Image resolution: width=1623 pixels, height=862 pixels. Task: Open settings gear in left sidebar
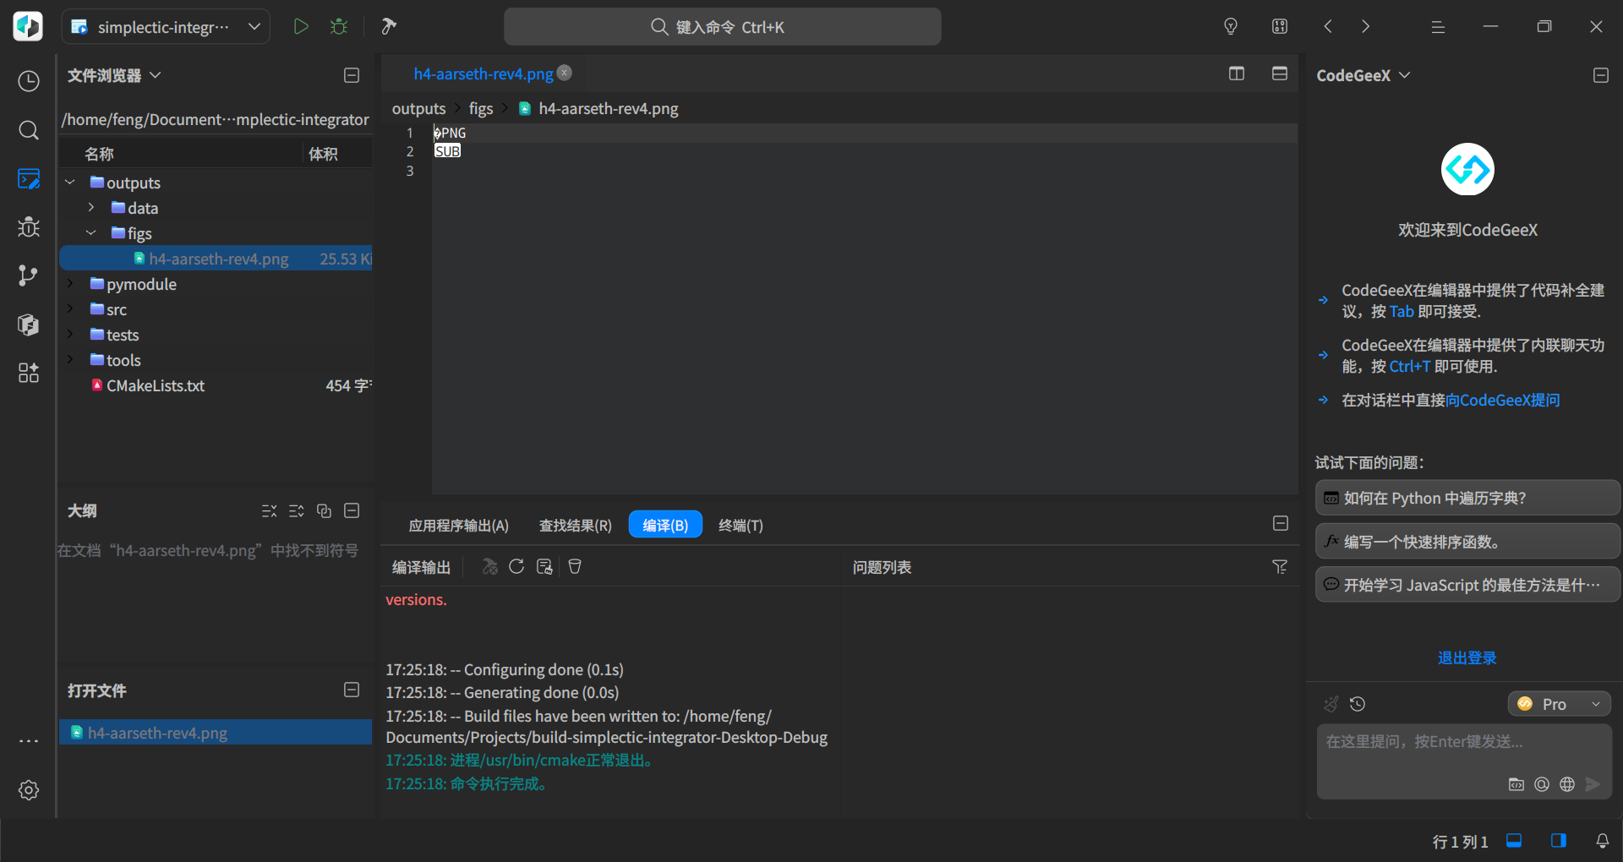point(29,790)
